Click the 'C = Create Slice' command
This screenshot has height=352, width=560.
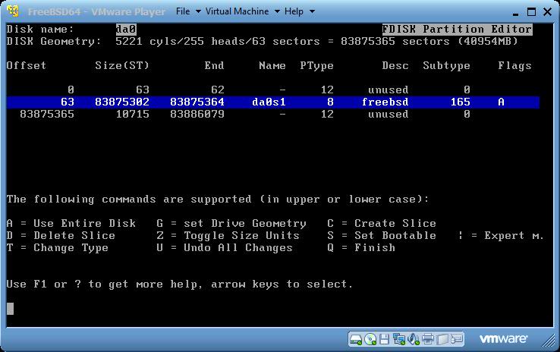[382, 224]
